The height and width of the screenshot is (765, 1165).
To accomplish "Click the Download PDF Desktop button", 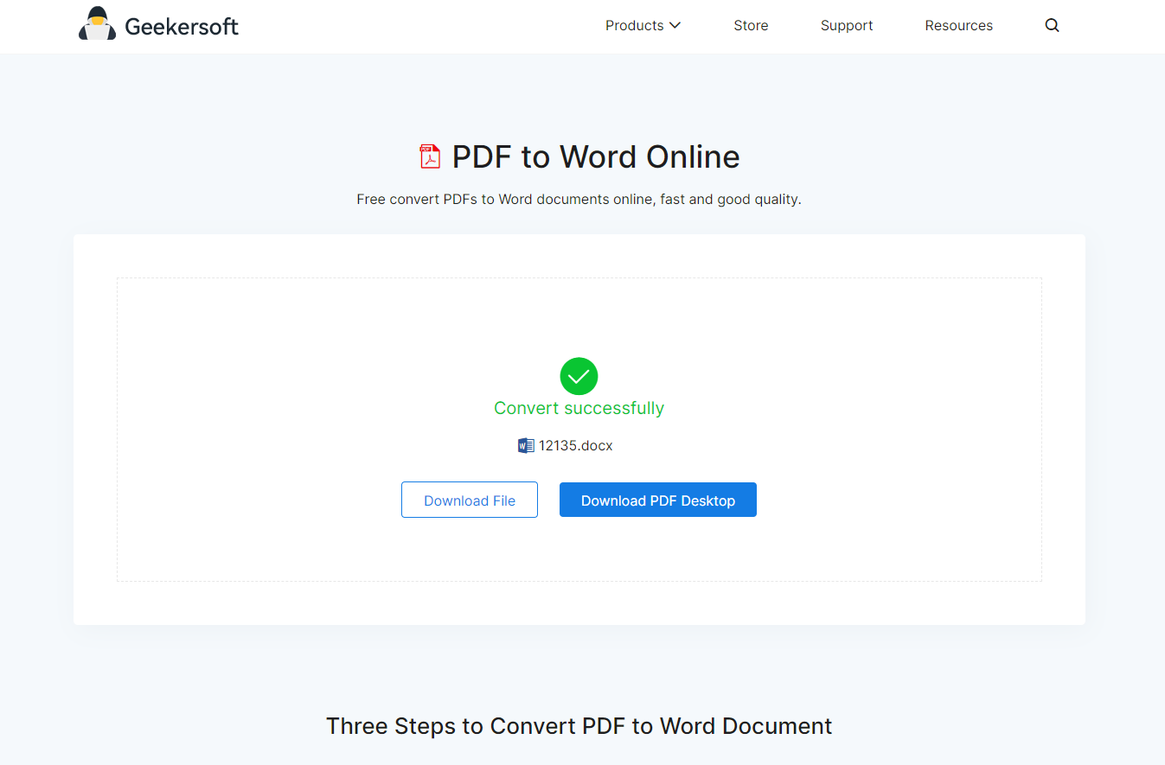I will pos(657,500).
